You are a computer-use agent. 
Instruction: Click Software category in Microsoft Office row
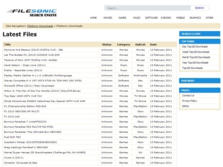(x=124, y=86)
